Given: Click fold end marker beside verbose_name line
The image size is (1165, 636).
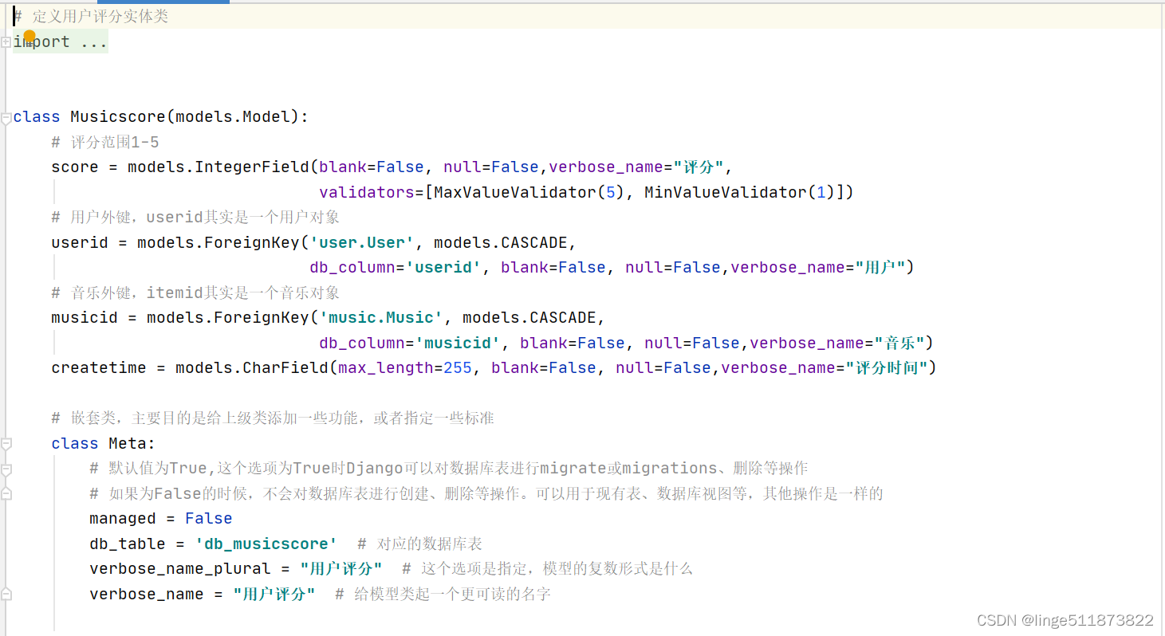Looking at the screenshot, I should [6, 594].
